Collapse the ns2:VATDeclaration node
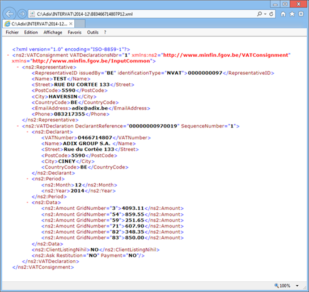This screenshot has width=309, height=292. pos(18,126)
